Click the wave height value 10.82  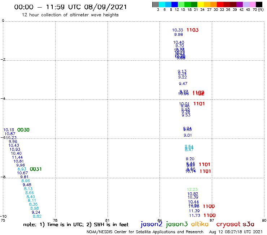click(x=193, y=194)
